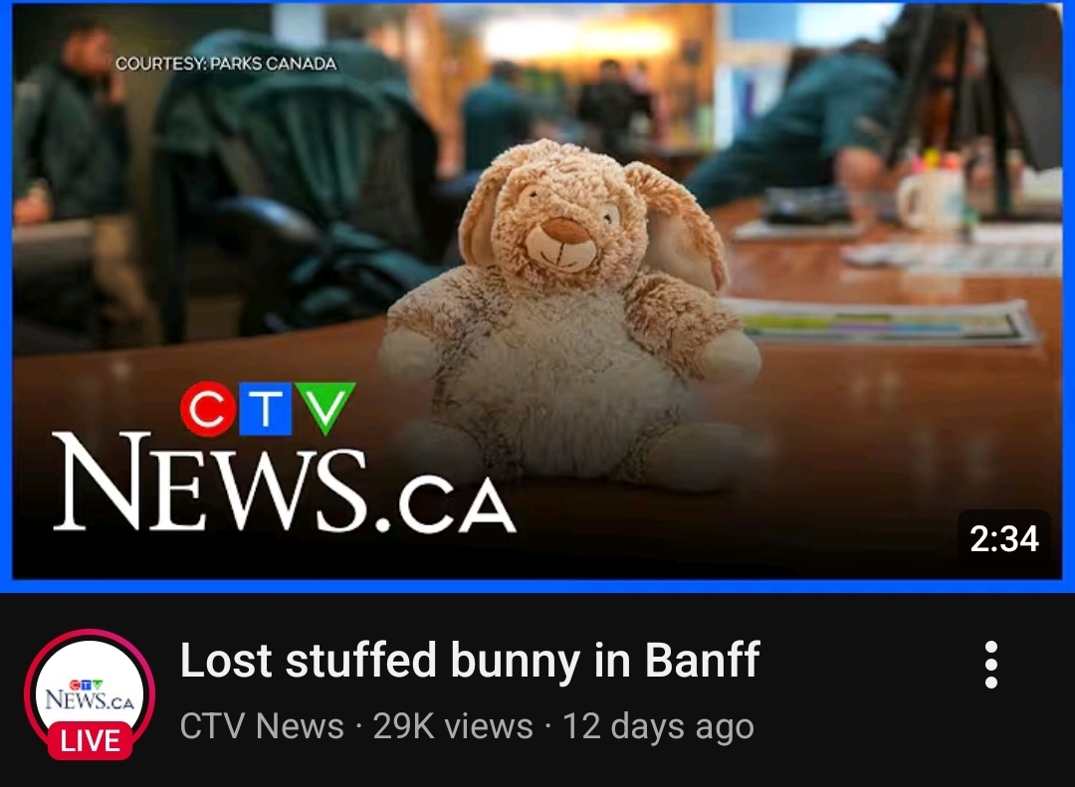Image resolution: width=1075 pixels, height=787 pixels.
Task: Click the 29K views label
Action: pyautogui.click(x=453, y=725)
